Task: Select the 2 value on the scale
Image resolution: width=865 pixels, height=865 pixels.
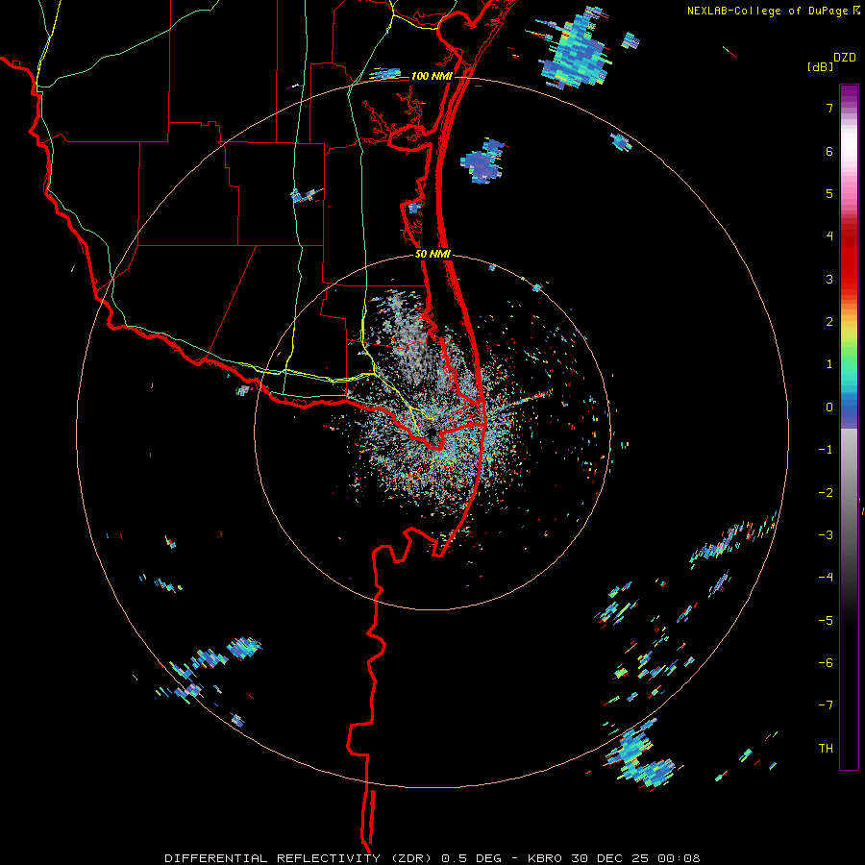Action: pyautogui.click(x=829, y=322)
